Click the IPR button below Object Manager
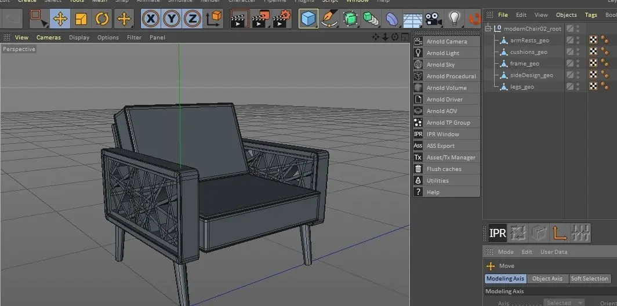This screenshot has width=617, height=306. pos(498,233)
